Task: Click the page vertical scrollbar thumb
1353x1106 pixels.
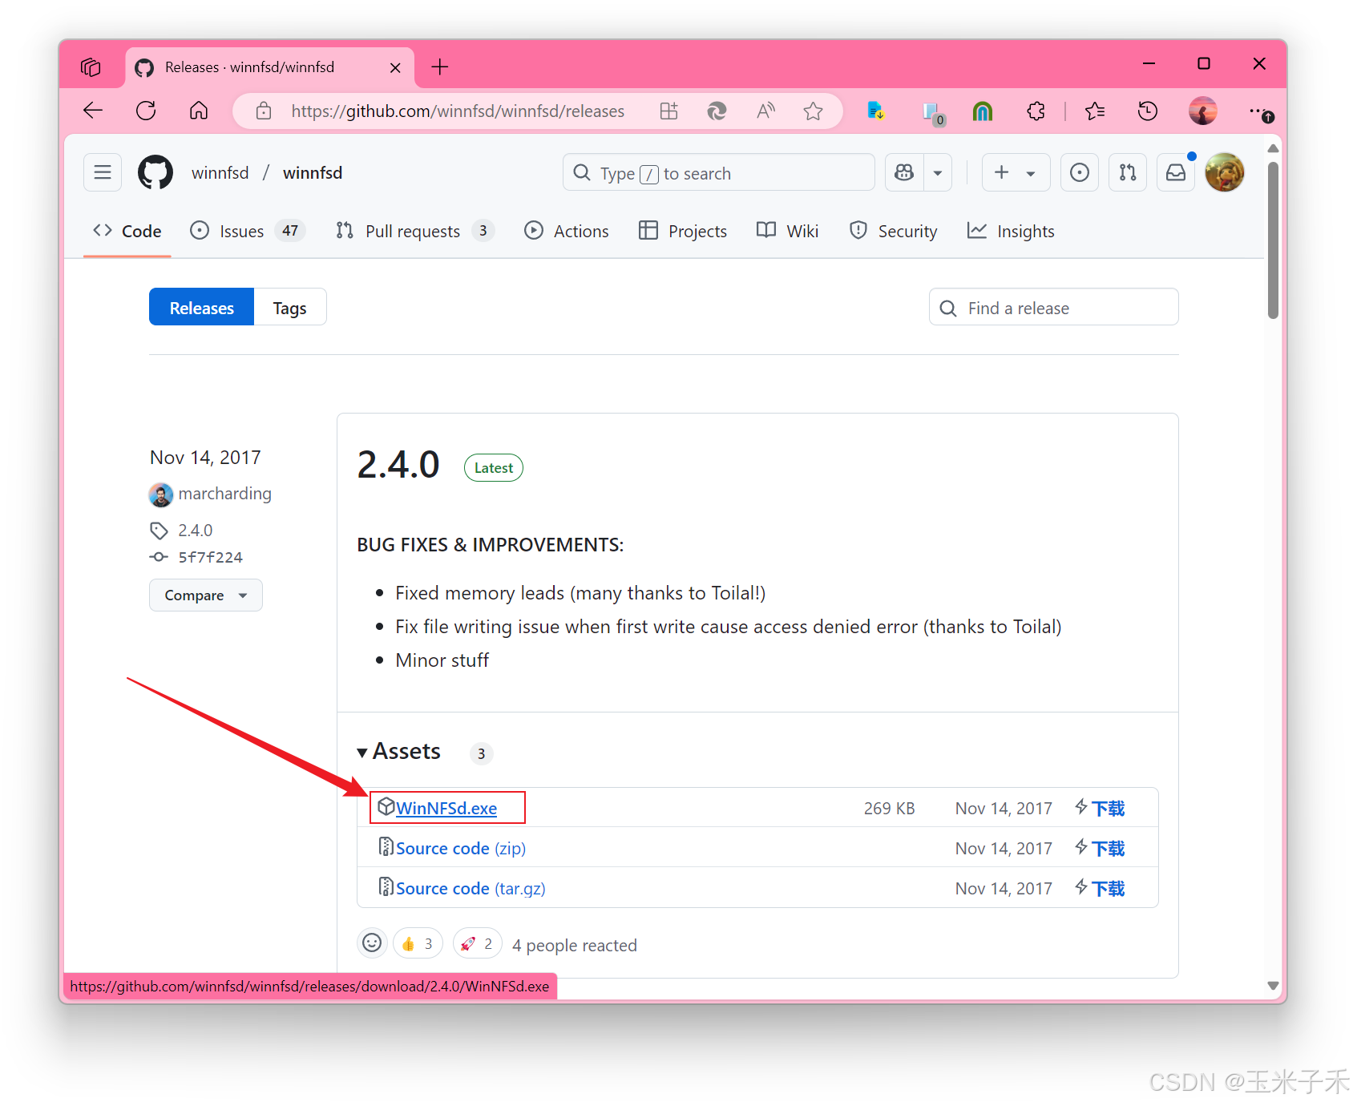Action: pyautogui.click(x=1273, y=240)
